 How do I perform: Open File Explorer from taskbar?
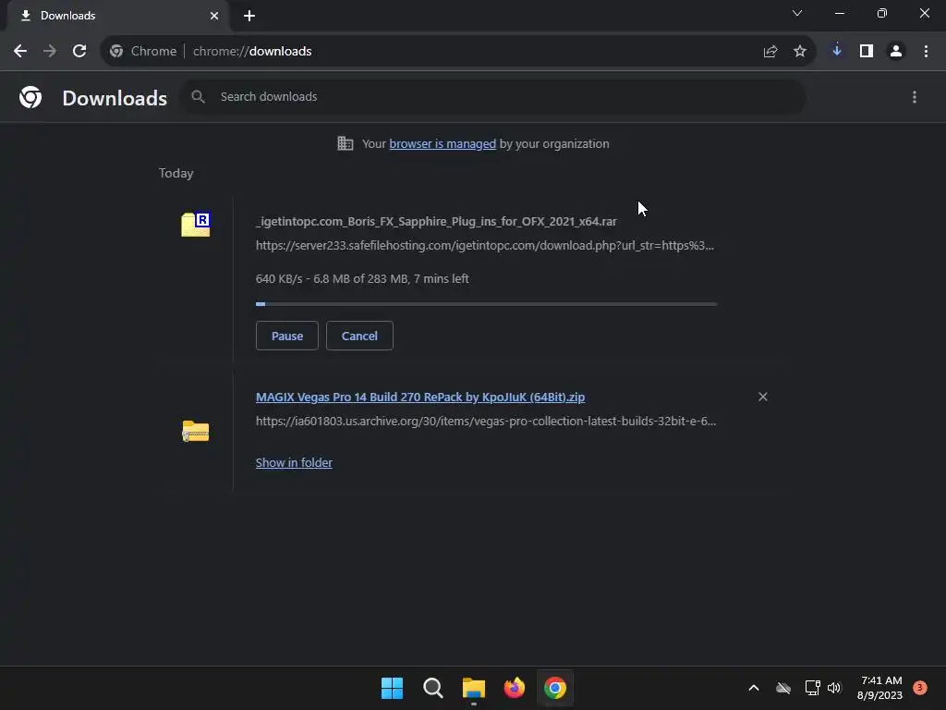point(474,688)
